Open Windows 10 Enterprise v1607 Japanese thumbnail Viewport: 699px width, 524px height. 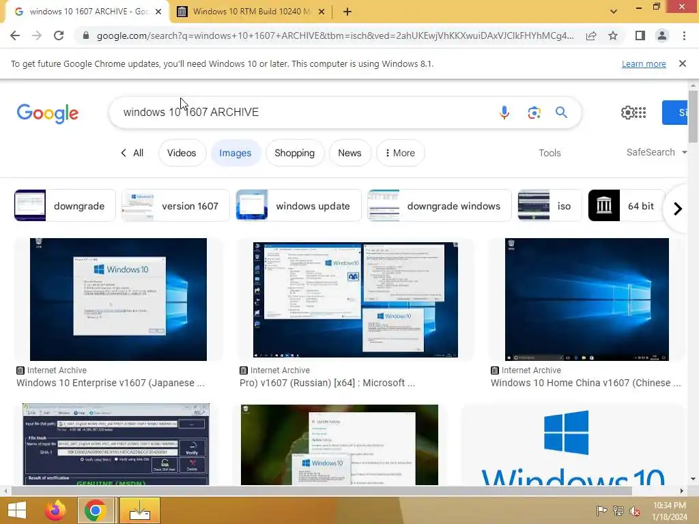(118, 300)
